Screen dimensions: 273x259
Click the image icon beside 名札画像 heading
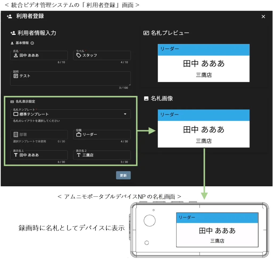tap(146, 98)
